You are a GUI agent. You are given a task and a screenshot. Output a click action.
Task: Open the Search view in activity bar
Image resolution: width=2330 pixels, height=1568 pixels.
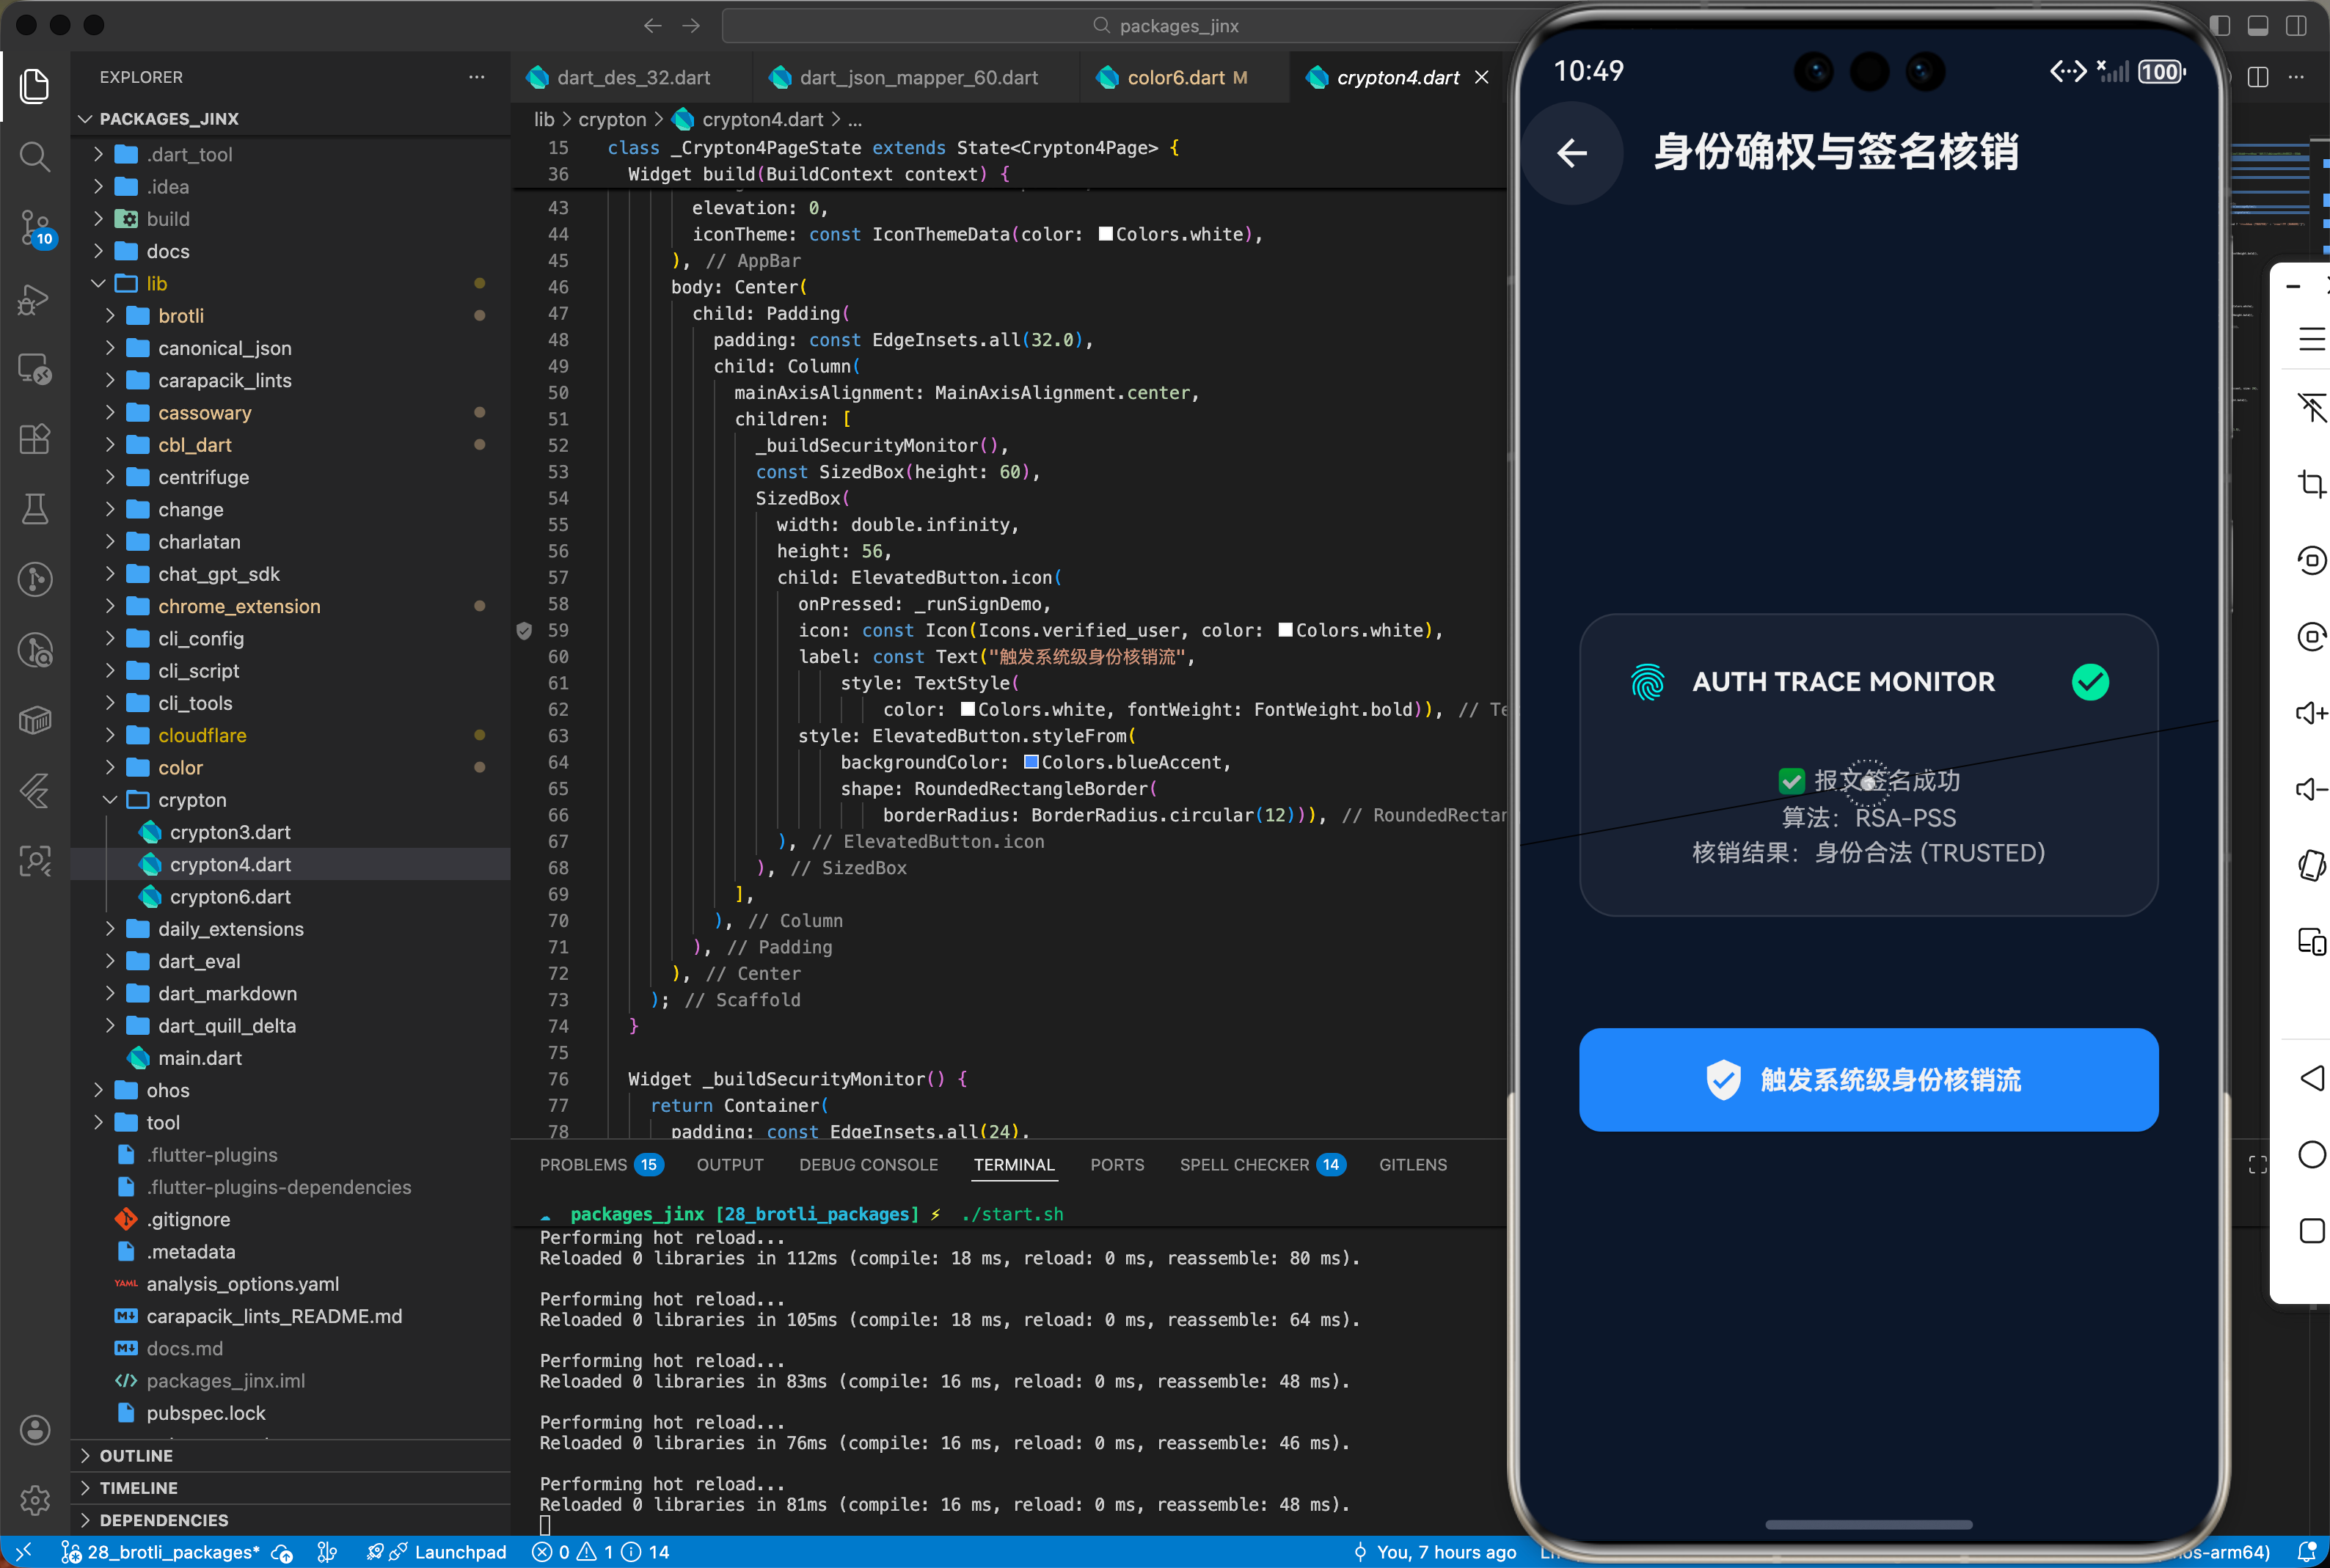click(x=35, y=156)
